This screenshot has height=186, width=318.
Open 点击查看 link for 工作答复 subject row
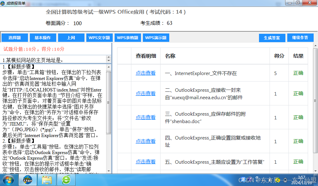(x=146, y=162)
